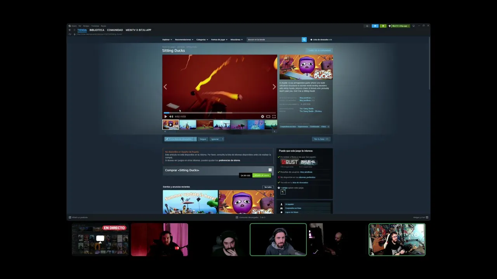Click the green Añadir al carro button
Viewport: 497px width, 279px height.
[x=262, y=176]
